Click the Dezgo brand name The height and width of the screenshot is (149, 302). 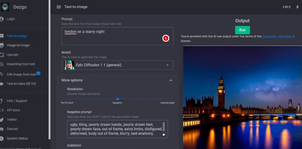click(20, 7)
